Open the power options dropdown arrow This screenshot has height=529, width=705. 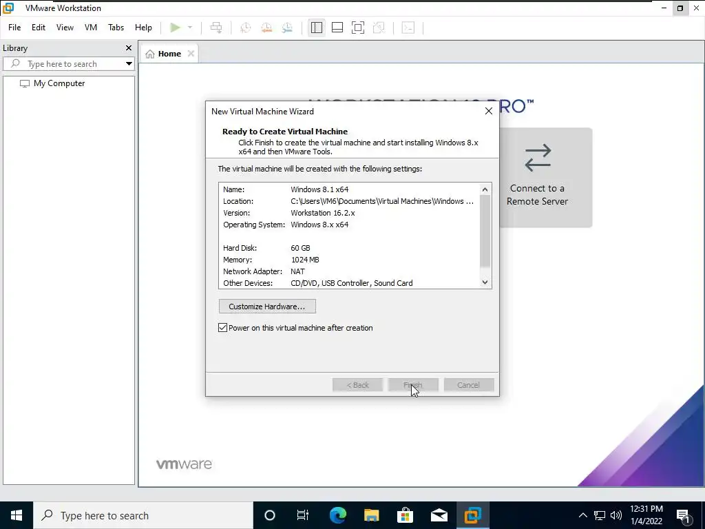click(190, 28)
